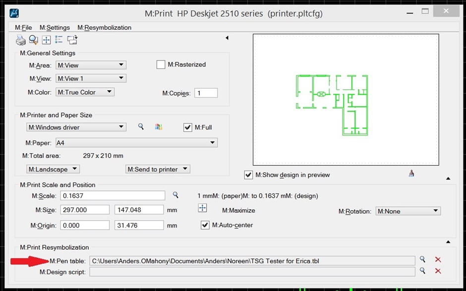Image resolution: width=466 pixels, height=291 pixels.
Task: Minimize the Print dialog window
Action: coord(410,13)
